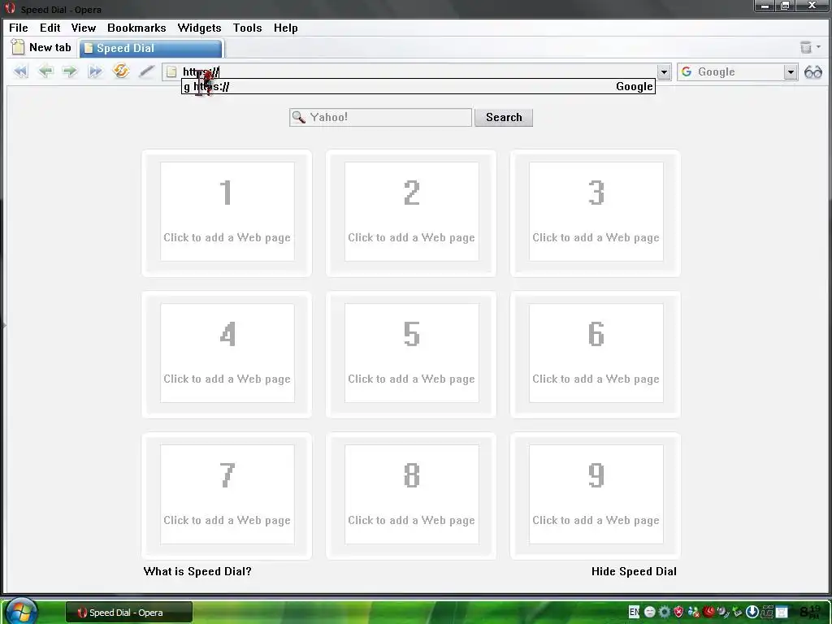Click the Rewind navigation arrow
Image resolution: width=832 pixels, height=624 pixels.
coord(20,71)
